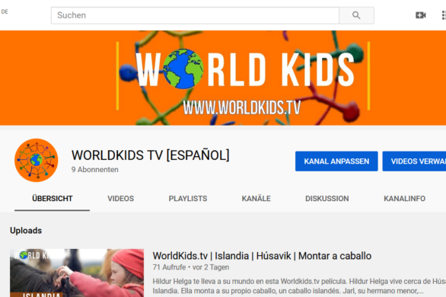
Task: Open the Uploads section heading
Action: coord(26,231)
